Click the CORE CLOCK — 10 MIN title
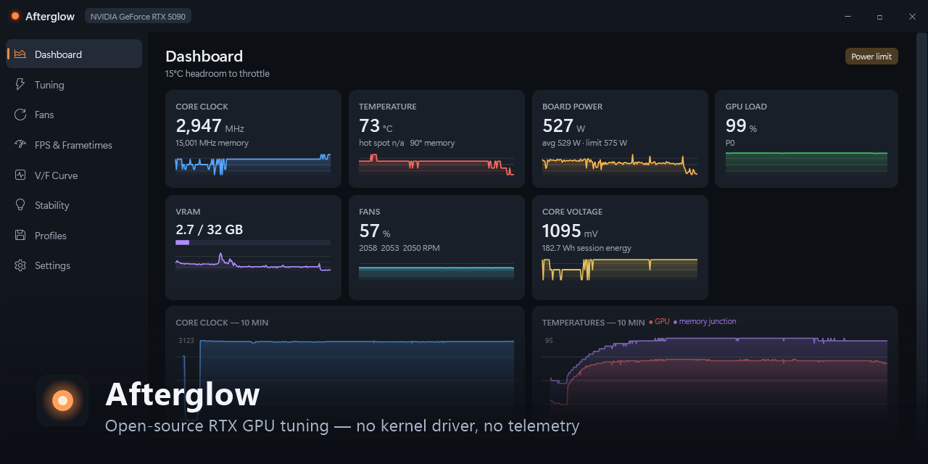Viewport: 928px width, 464px height. click(x=222, y=323)
